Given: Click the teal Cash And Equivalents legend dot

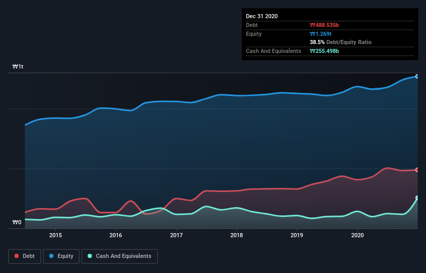Looking at the screenshot, I should 90,256.
